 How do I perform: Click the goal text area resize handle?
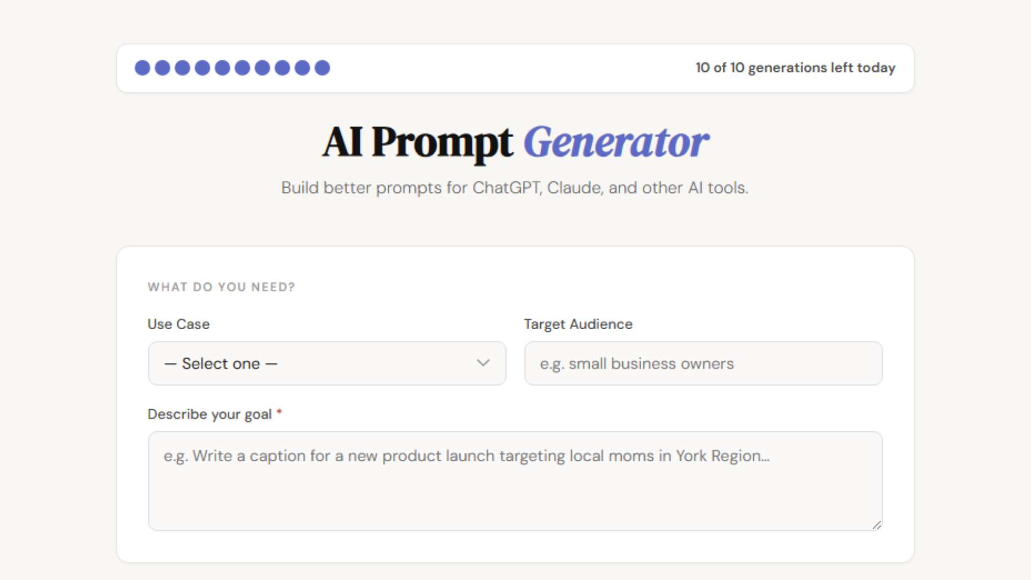click(x=876, y=525)
